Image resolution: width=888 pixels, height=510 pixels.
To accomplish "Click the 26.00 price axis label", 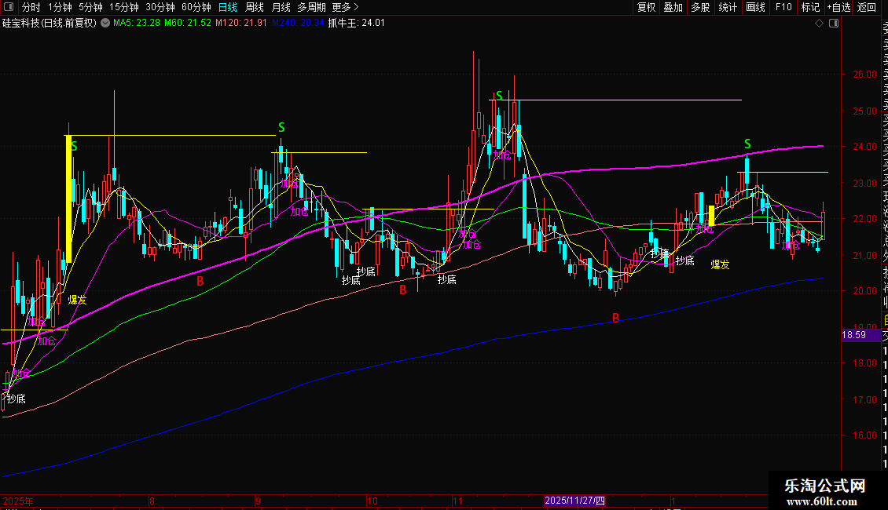I will click(864, 75).
